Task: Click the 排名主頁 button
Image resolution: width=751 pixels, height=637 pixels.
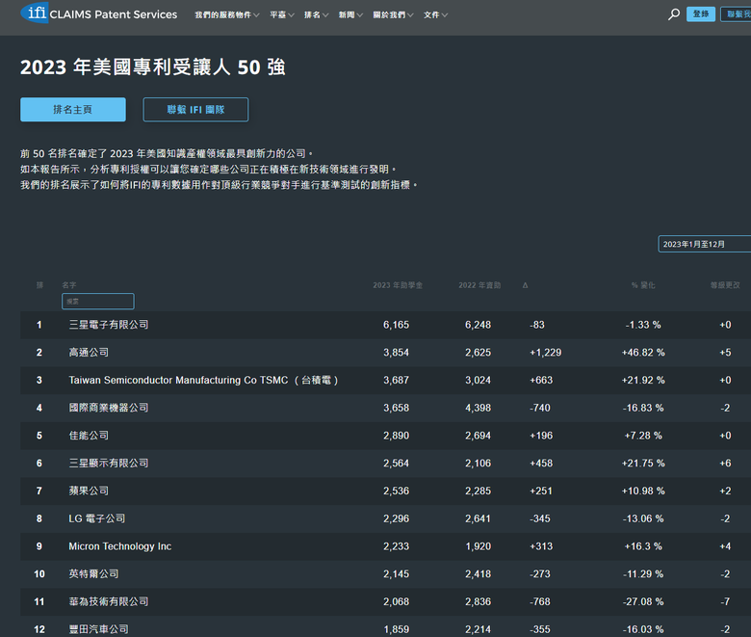Action: tap(73, 109)
